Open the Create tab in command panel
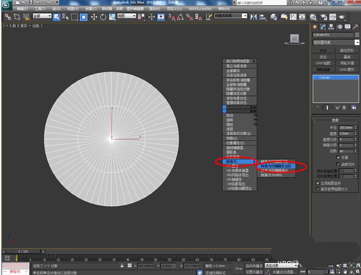 pyautogui.click(x=315, y=27)
